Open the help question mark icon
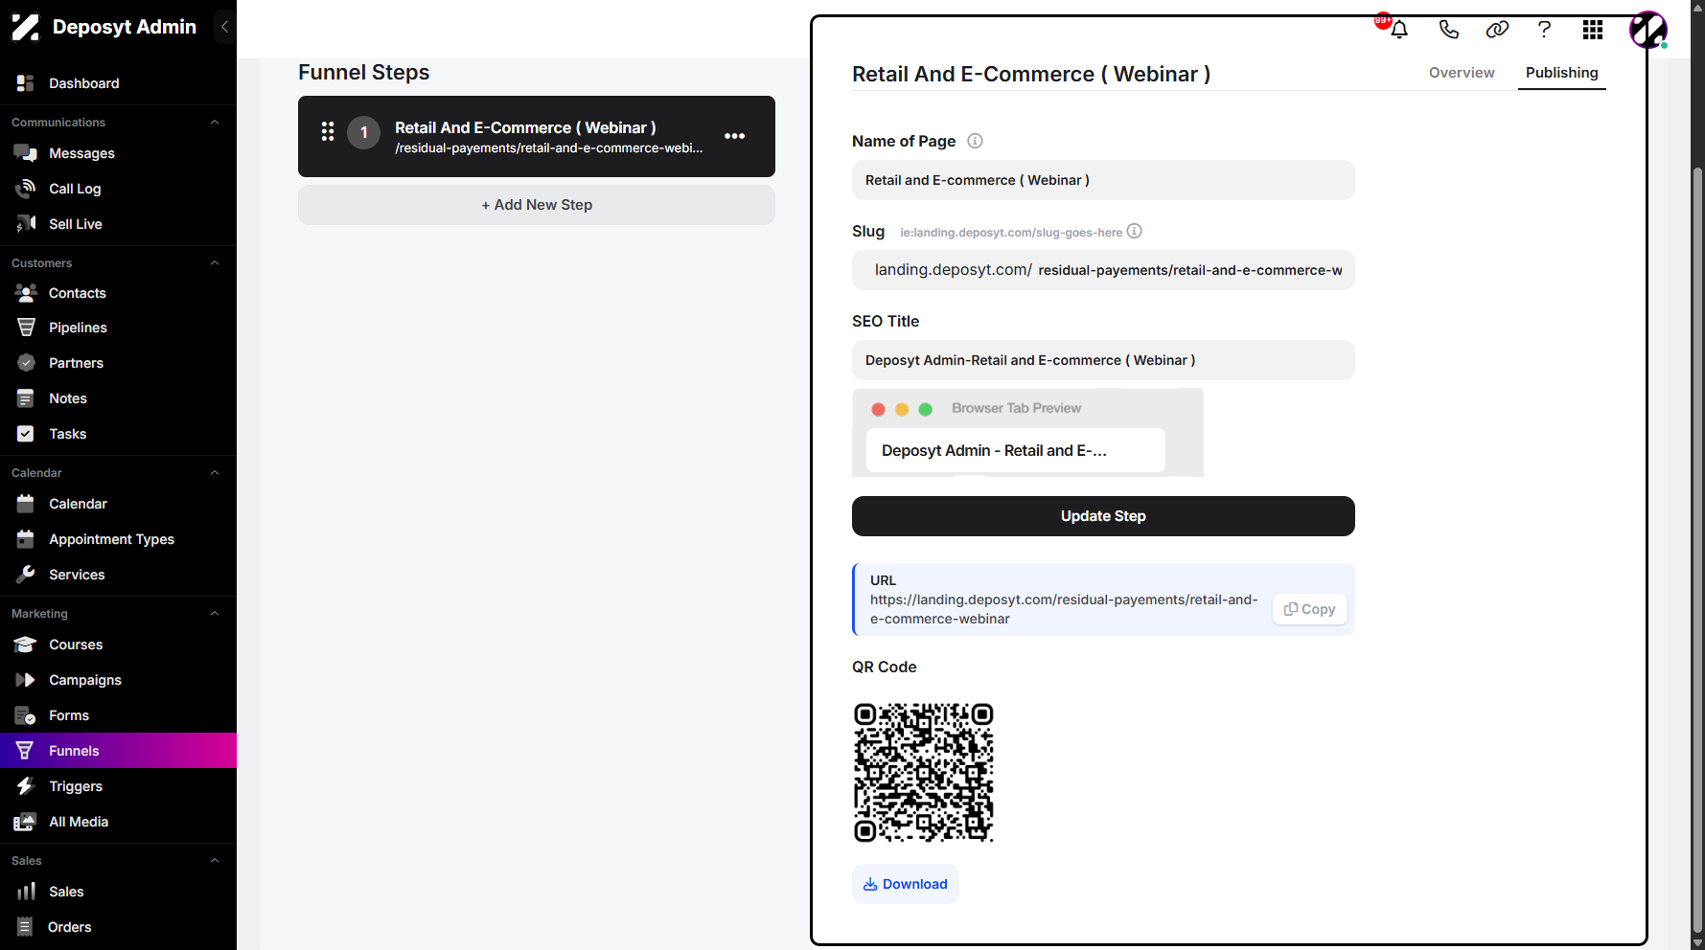Viewport: 1705px width, 950px height. [x=1544, y=30]
